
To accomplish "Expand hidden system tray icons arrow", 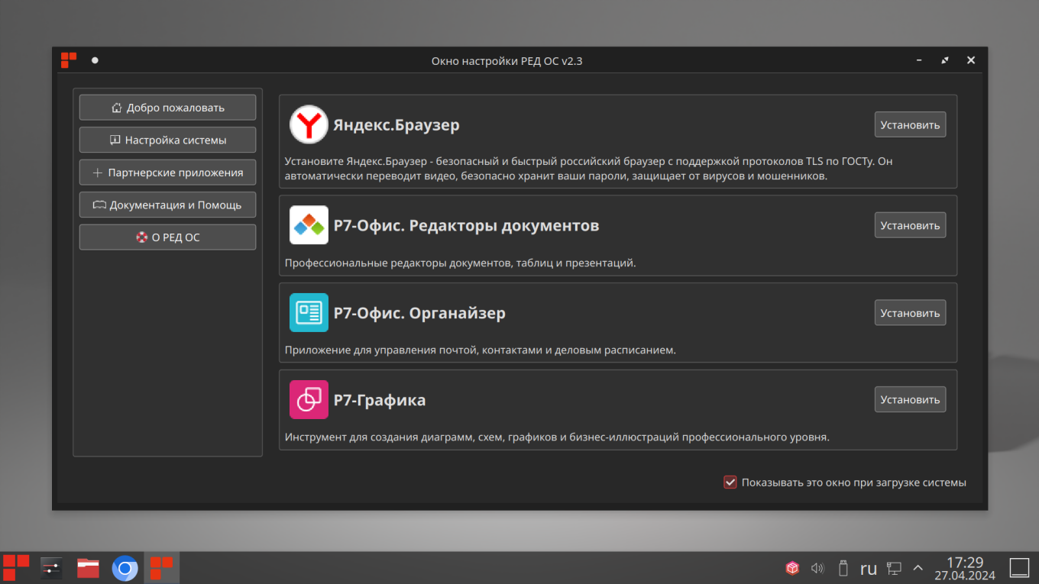I will tap(918, 568).
